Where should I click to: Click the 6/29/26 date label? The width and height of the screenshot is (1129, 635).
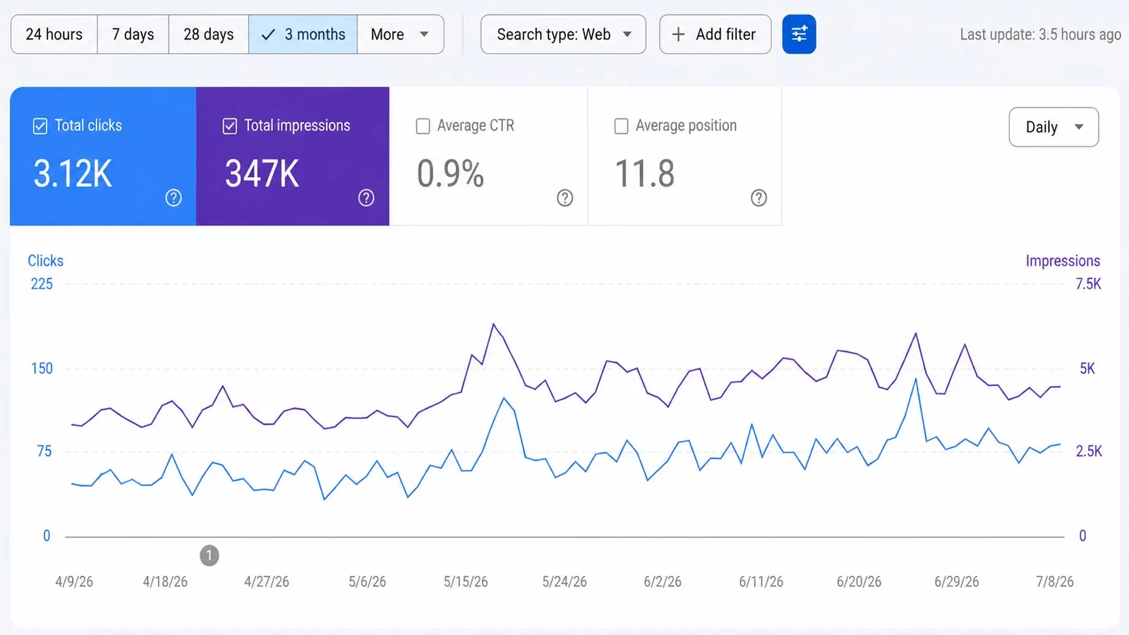tap(956, 581)
